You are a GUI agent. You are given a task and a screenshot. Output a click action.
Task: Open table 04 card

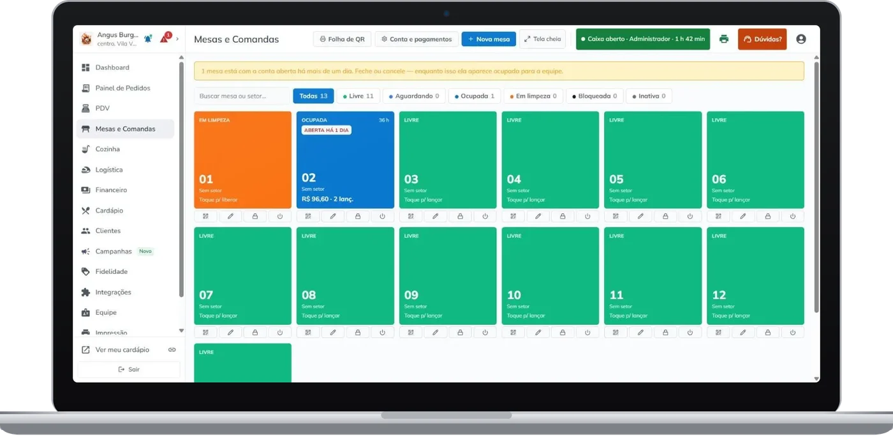point(550,160)
